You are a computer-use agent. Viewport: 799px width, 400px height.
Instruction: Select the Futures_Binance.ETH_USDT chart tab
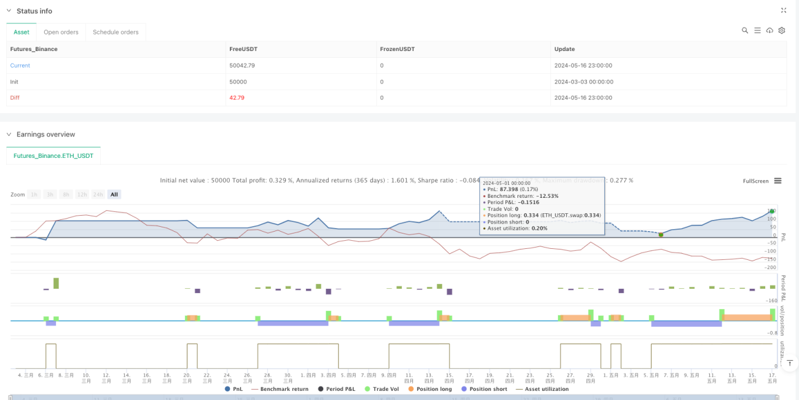pos(53,156)
